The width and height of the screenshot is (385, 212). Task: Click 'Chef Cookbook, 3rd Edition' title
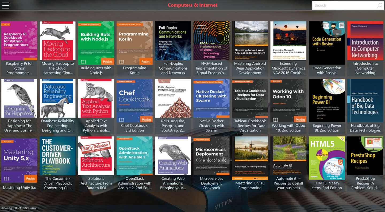coord(135,128)
